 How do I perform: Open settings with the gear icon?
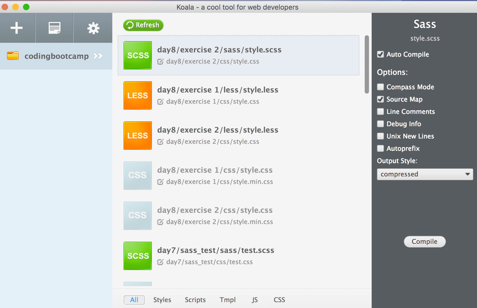click(x=93, y=28)
